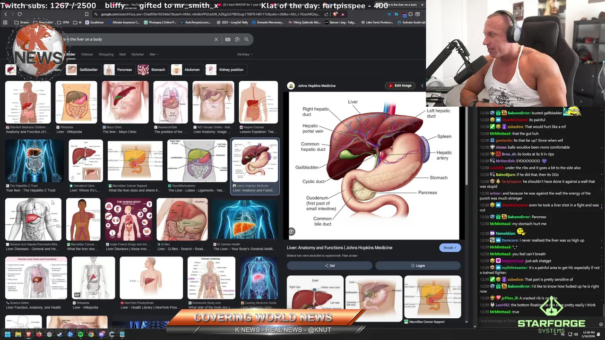Open the Stanford Medicine anatomy thumbnail
This screenshot has width=605, height=340.
tap(28, 103)
